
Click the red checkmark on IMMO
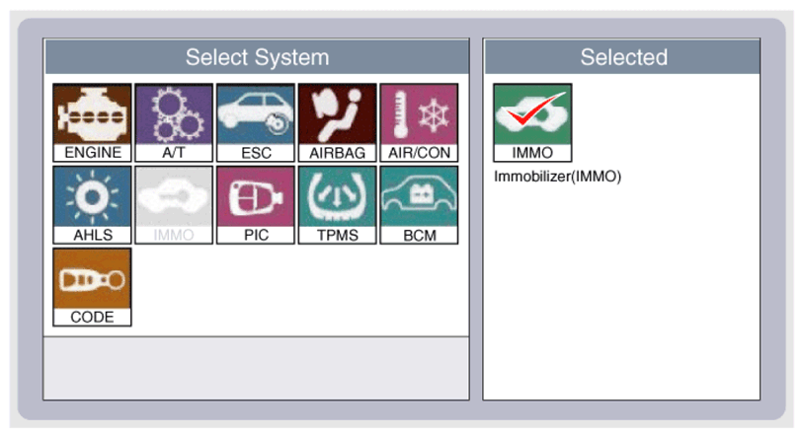533,109
